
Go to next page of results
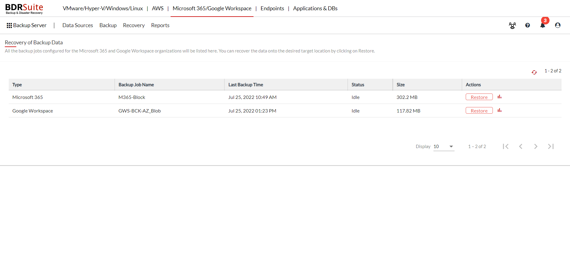tap(536, 146)
